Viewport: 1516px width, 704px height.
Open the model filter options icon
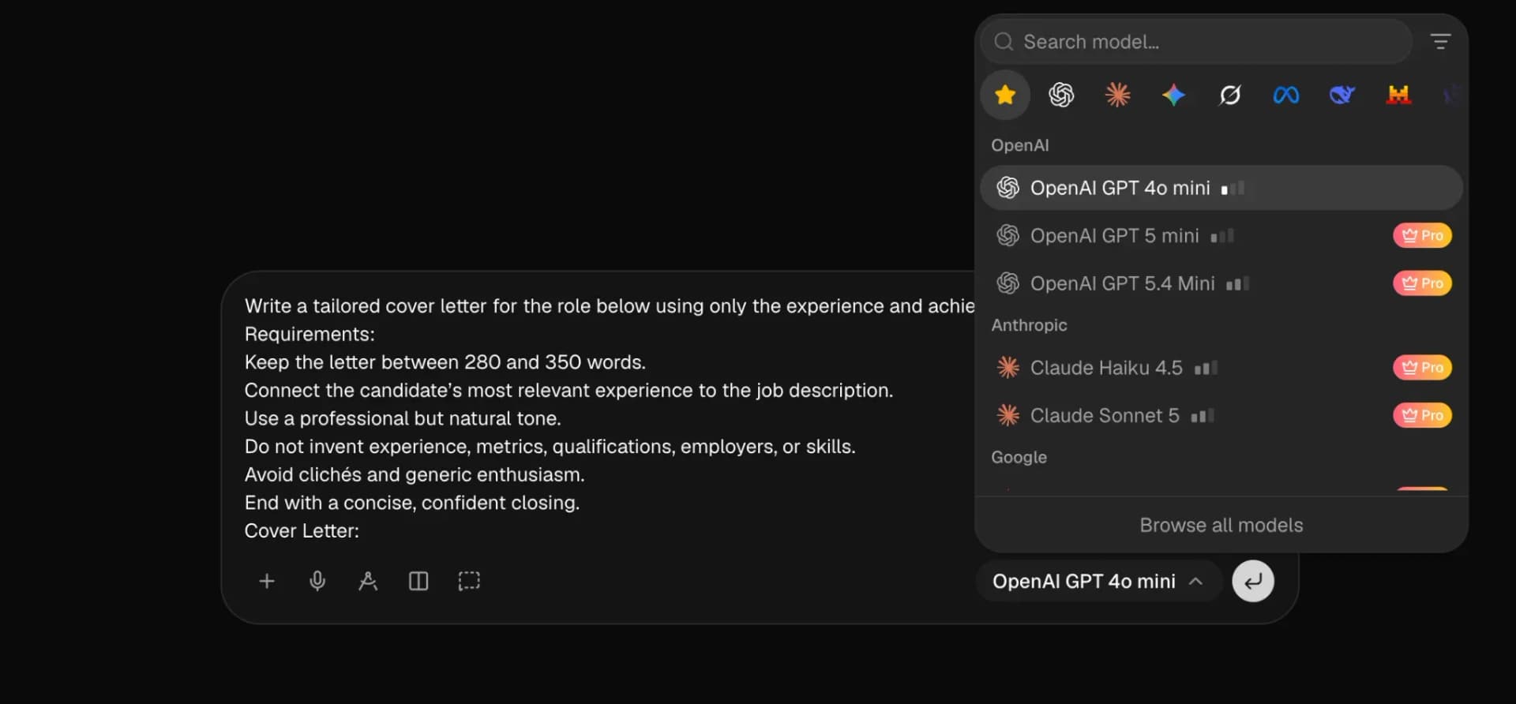[1441, 42]
